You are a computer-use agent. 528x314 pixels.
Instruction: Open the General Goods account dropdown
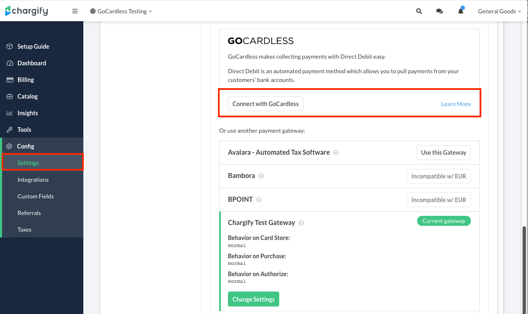point(499,11)
